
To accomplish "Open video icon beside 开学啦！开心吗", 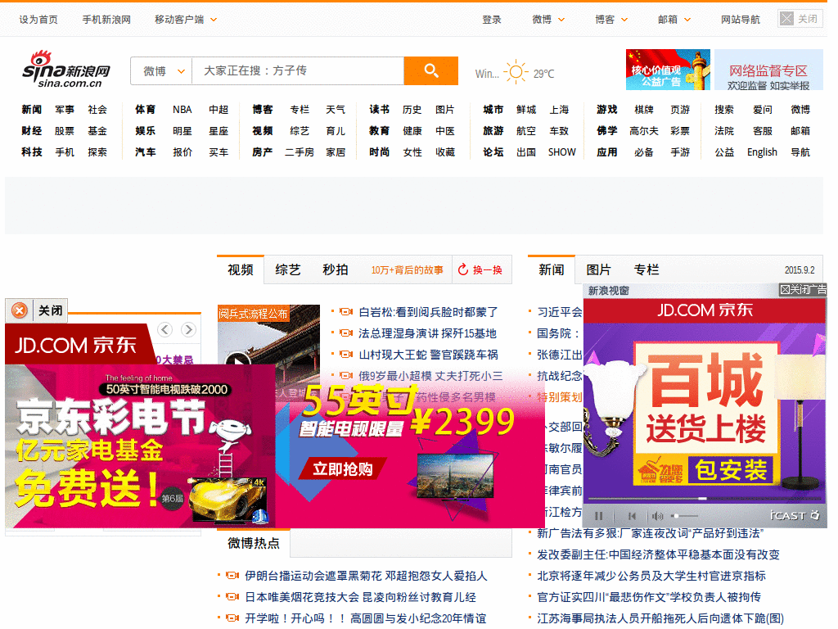I will [x=232, y=618].
